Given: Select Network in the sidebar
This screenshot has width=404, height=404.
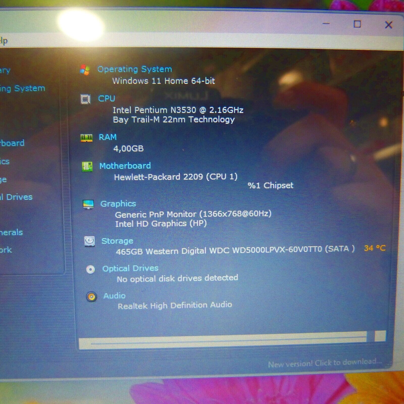Looking at the screenshot, I should pyautogui.click(x=6, y=250).
